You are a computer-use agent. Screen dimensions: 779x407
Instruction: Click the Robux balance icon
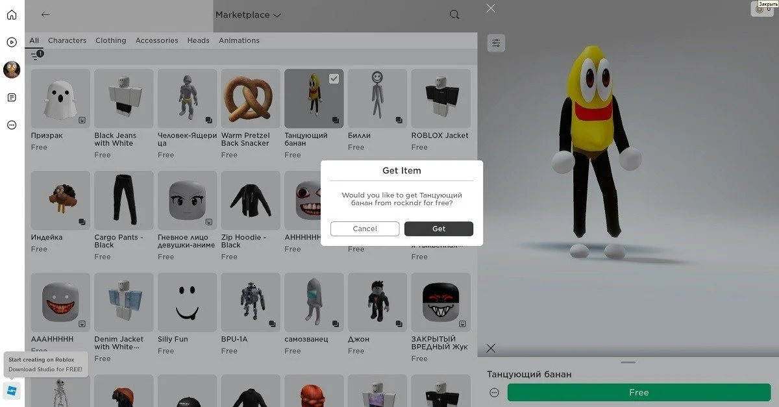[x=760, y=9]
